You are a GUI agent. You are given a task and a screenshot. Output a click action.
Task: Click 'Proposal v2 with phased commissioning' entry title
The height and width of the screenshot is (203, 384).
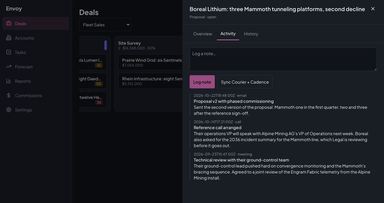coord(234,101)
